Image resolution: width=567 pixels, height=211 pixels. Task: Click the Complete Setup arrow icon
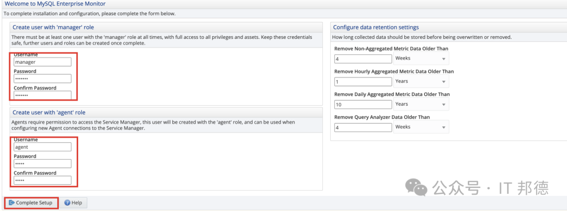coord(12,203)
